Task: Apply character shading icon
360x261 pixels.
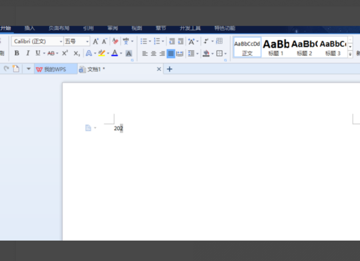Action: 128,53
